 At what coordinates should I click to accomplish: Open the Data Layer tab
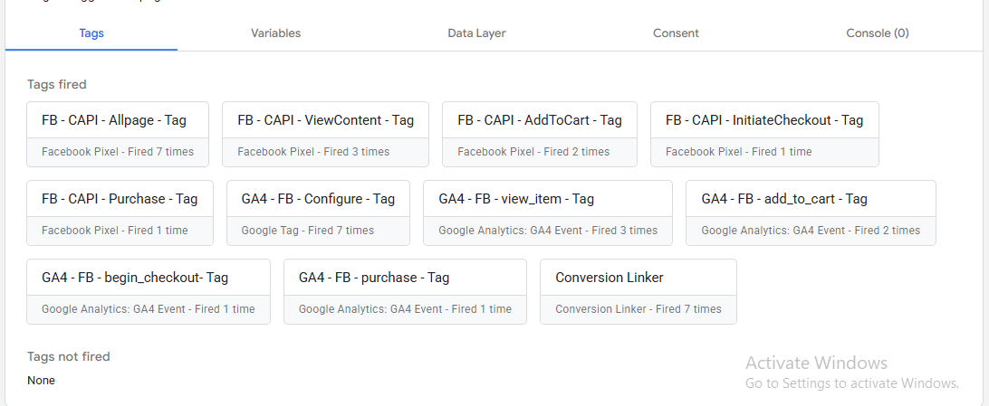point(476,33)
